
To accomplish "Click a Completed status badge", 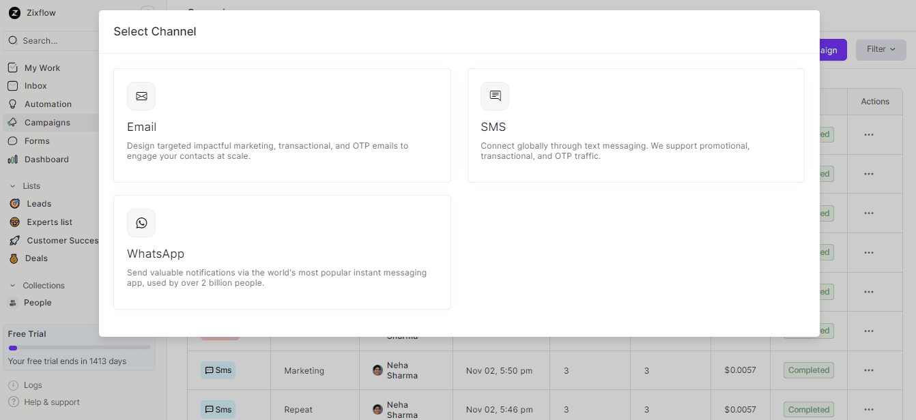I will click(808, 370).
